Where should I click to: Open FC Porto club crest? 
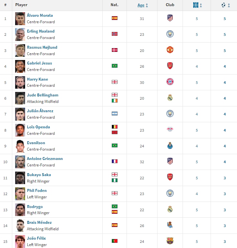click(170, 145)
